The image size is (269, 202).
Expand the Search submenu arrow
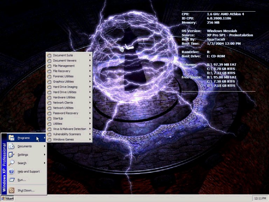click(x=44, y=163)
